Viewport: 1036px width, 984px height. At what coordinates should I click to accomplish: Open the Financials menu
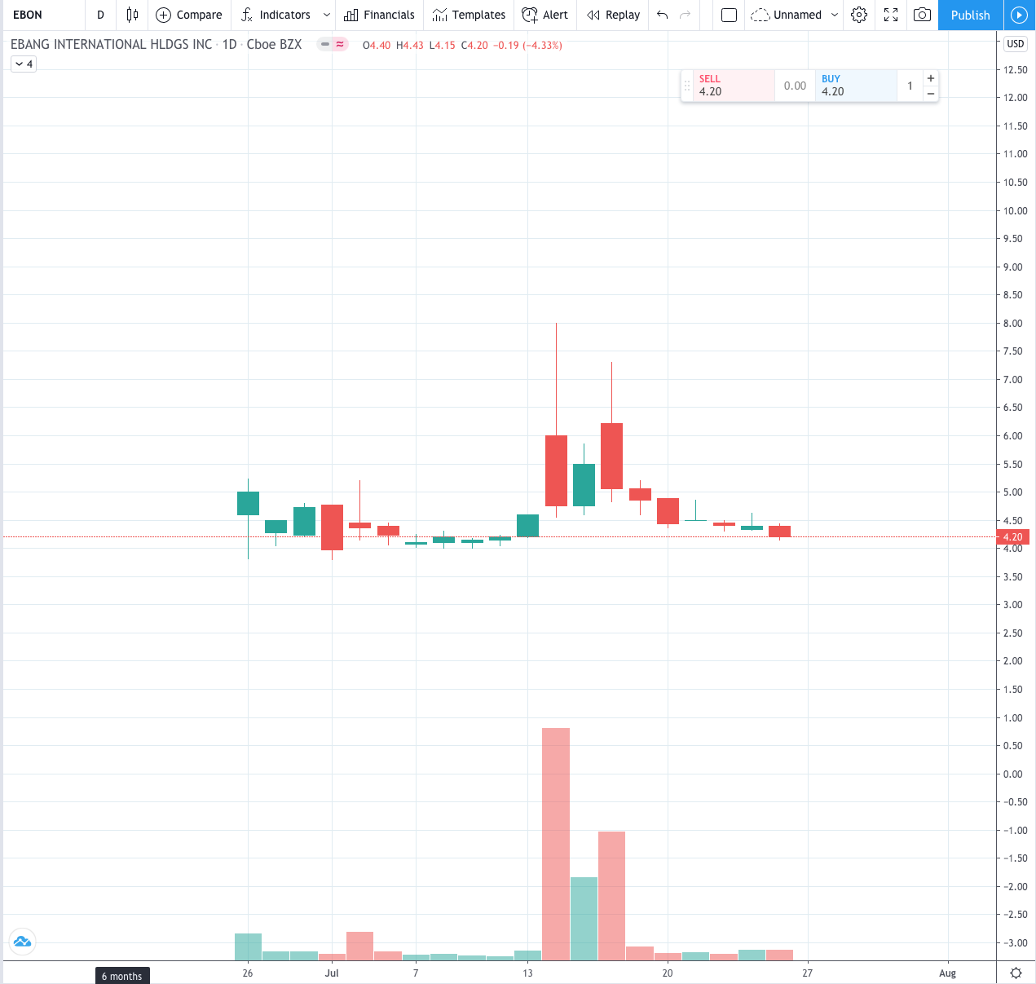point(379,15)
